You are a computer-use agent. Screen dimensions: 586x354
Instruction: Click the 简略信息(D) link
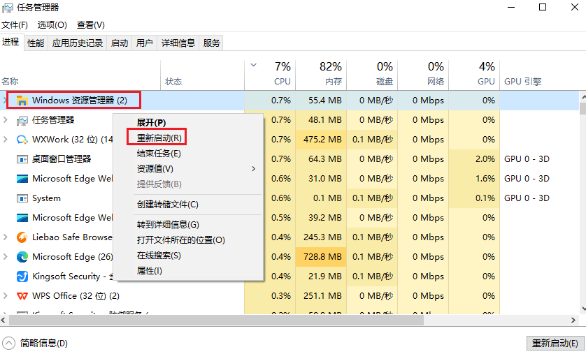[x=44, y=343]
